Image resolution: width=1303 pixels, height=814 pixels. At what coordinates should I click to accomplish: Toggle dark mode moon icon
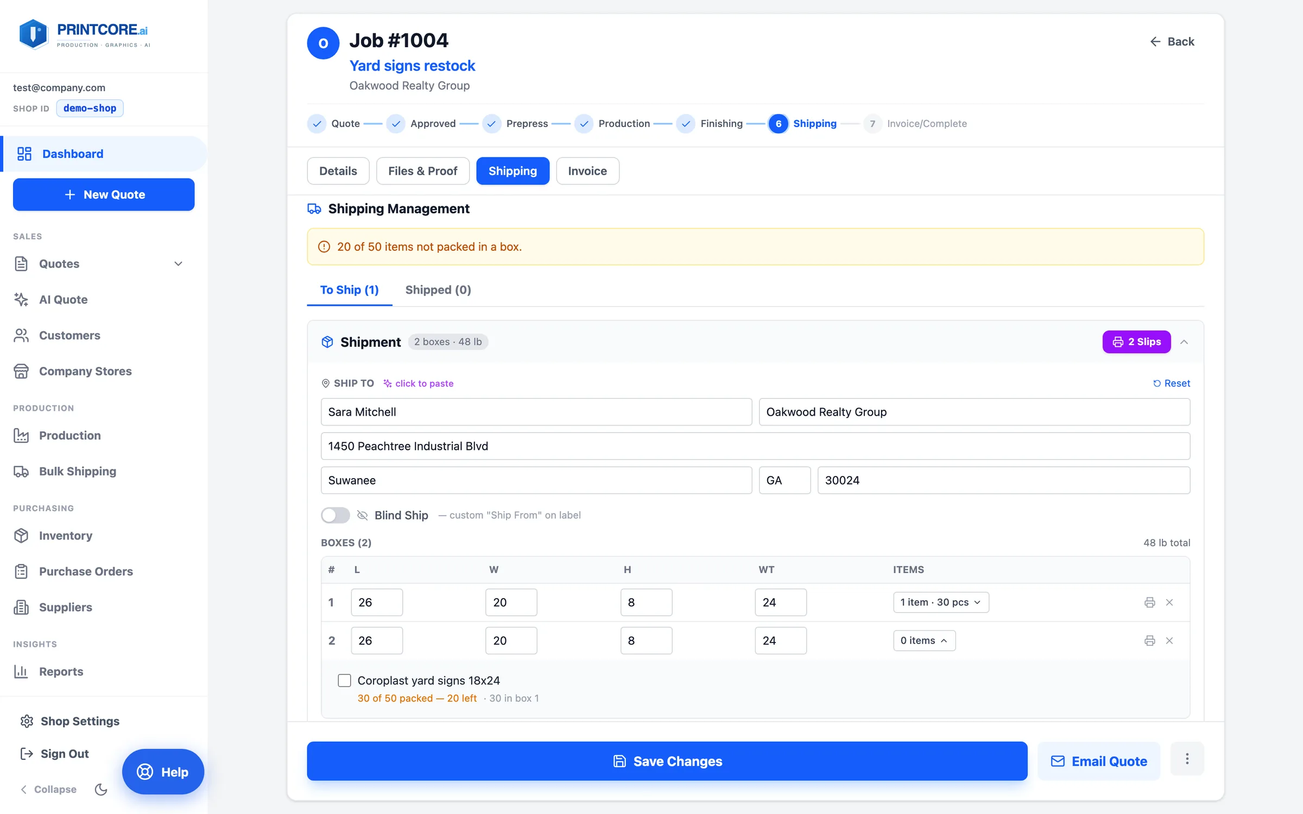pyautogui.click(x=101, y=790)
